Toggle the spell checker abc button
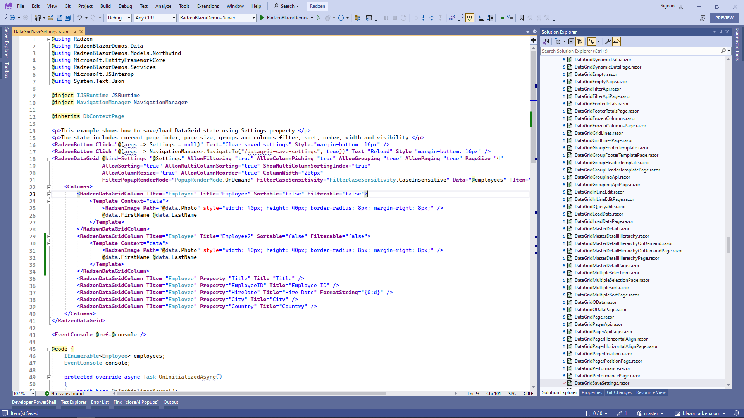 pos(470,18)
